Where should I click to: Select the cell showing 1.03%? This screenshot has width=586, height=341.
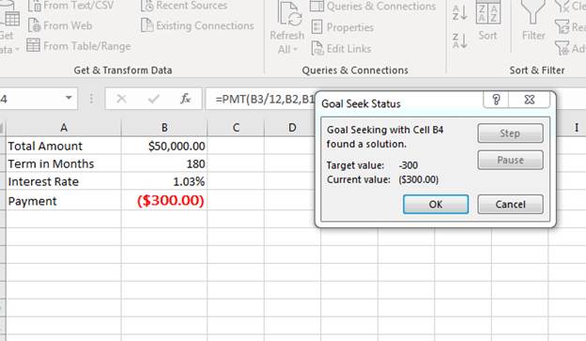tap(164, 181)
